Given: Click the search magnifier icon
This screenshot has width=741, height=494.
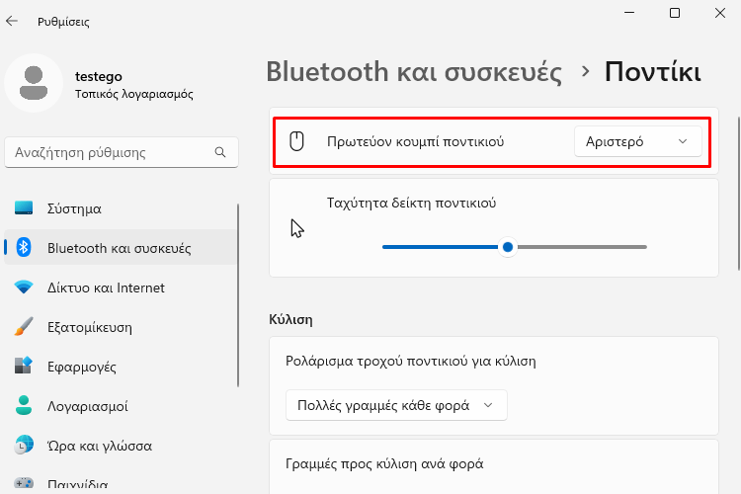Looking at the screenshot, I should 220,152.
